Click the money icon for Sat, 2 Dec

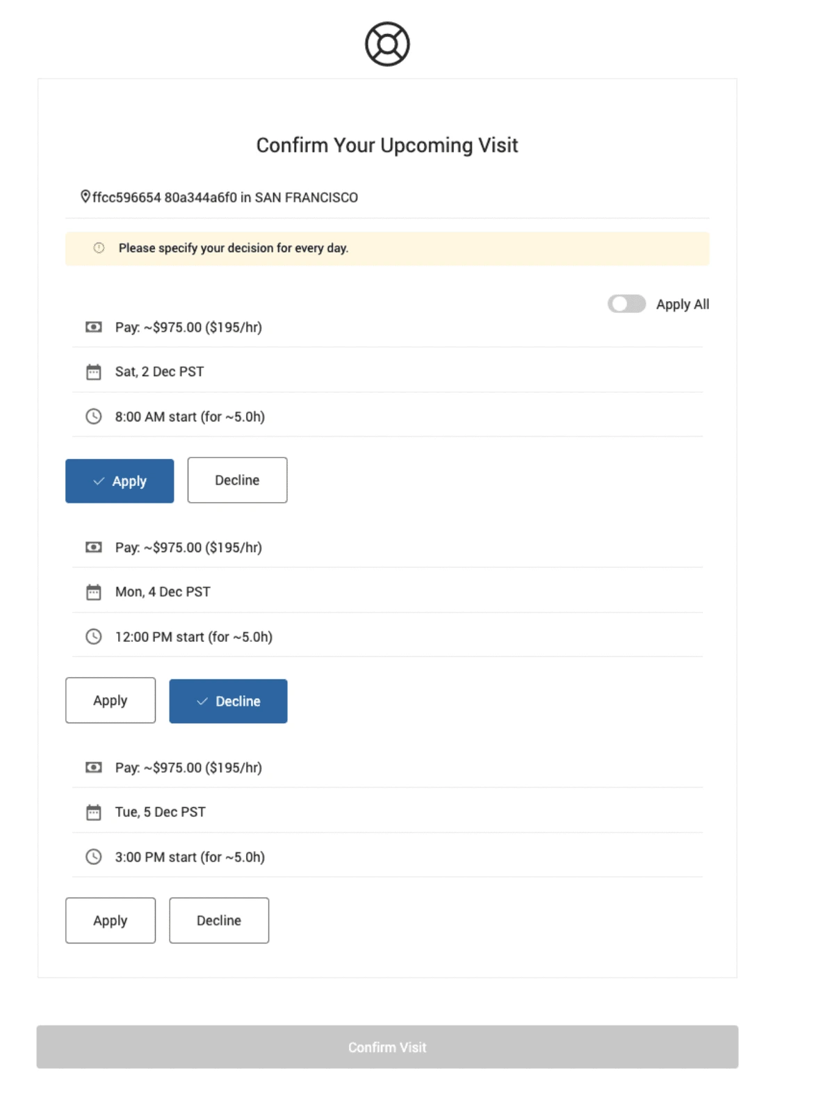pyautogui.click(x=94, y=327)
